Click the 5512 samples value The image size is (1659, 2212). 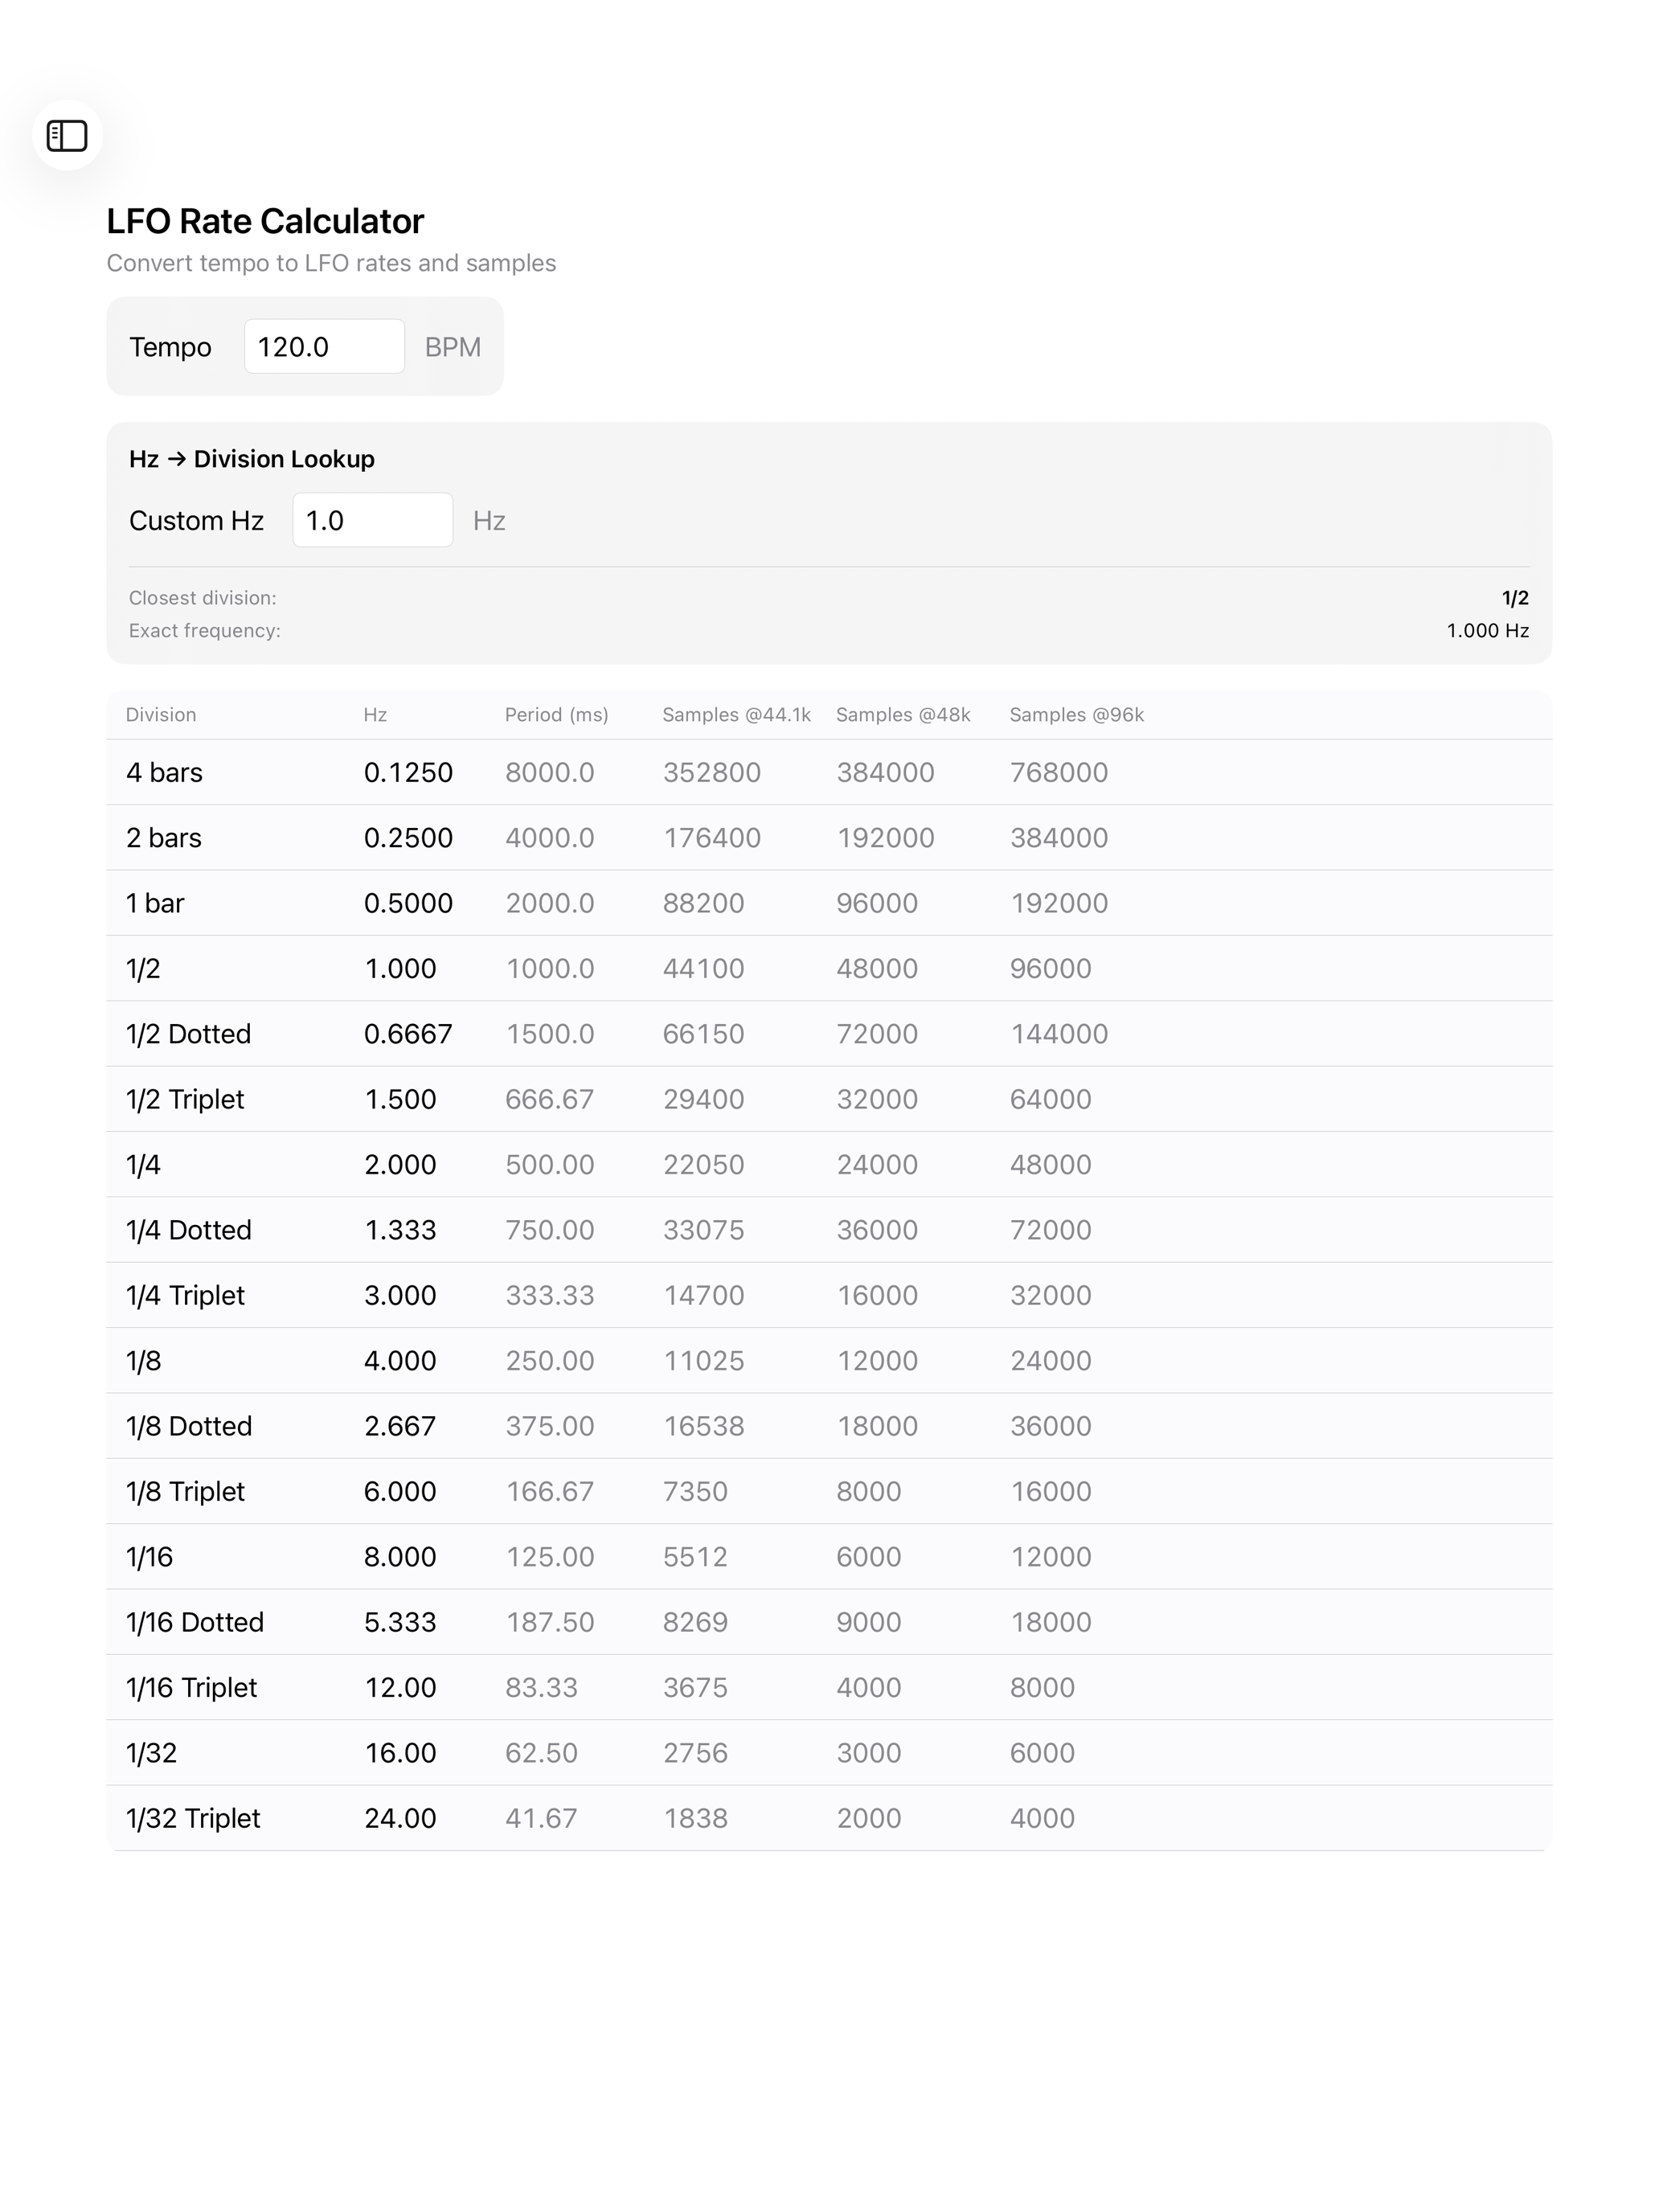coord(695,1556)
